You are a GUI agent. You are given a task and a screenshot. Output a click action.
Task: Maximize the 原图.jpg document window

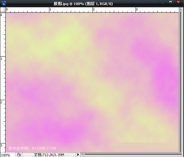click(170, 3)
